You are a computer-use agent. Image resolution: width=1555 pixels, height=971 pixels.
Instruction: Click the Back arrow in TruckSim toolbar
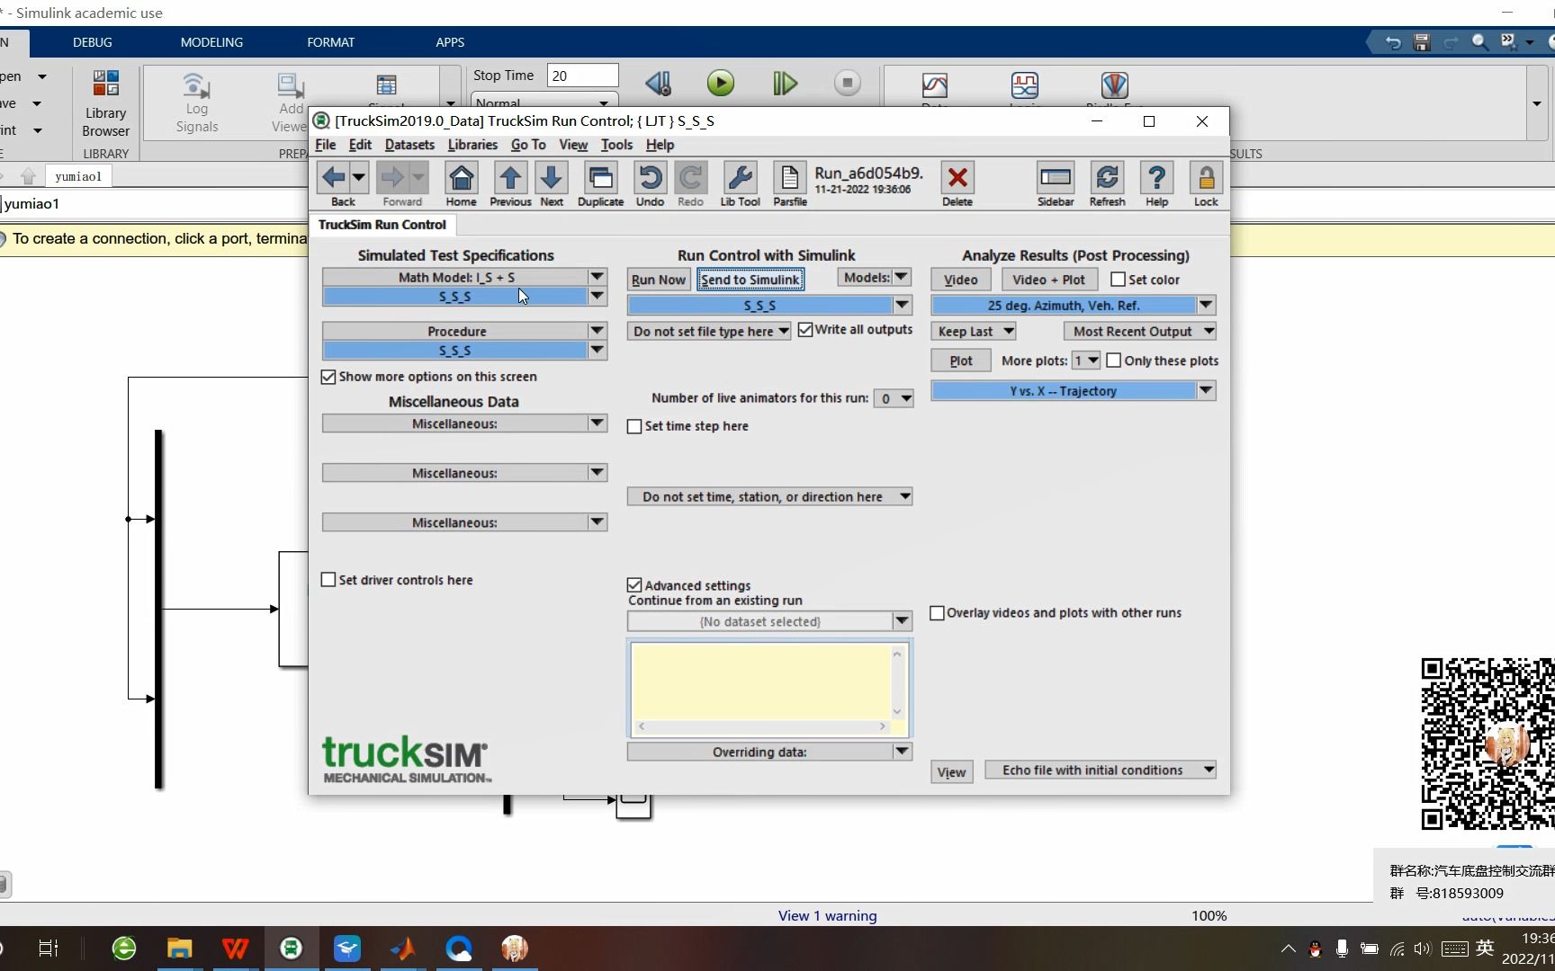(x=333, y=178)
